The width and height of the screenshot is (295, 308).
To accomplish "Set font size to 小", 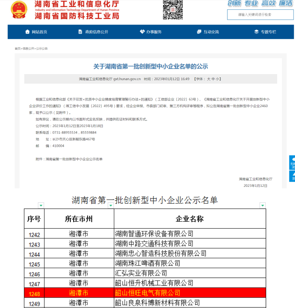I will click(218, 79).
